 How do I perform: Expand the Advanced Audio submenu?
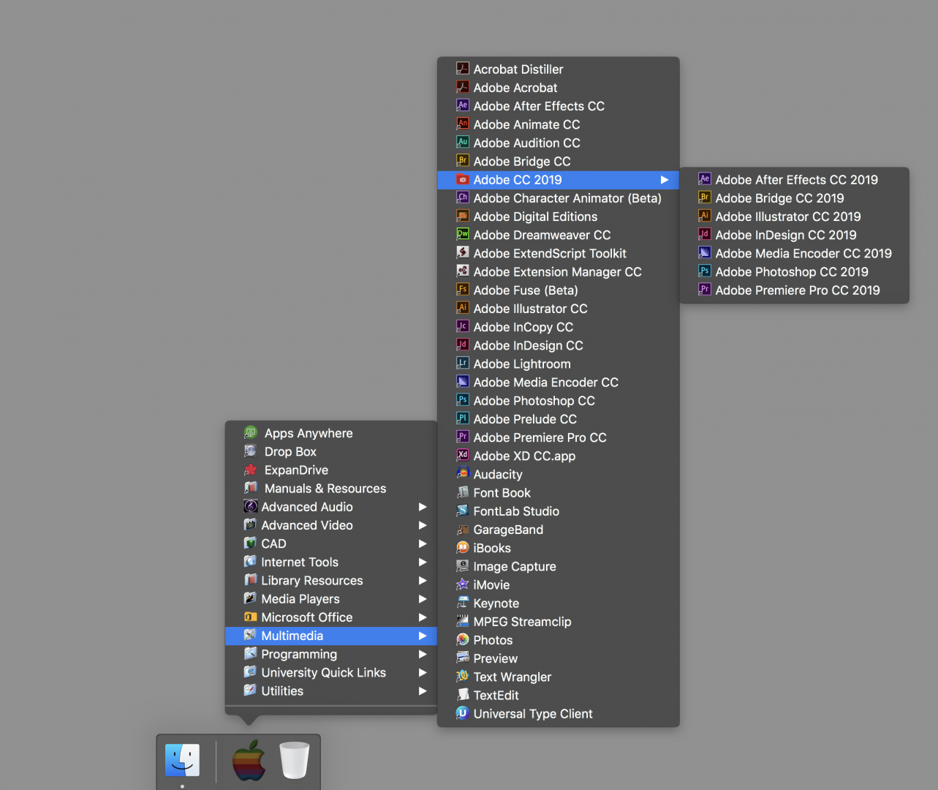[422, 506]
